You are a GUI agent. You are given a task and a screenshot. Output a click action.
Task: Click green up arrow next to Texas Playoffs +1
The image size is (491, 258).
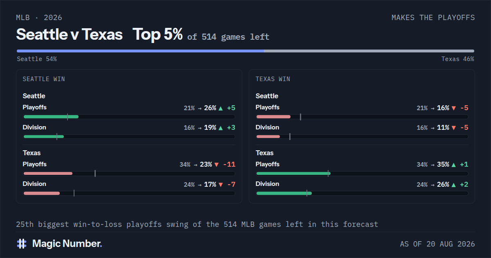tap(454, 165)
